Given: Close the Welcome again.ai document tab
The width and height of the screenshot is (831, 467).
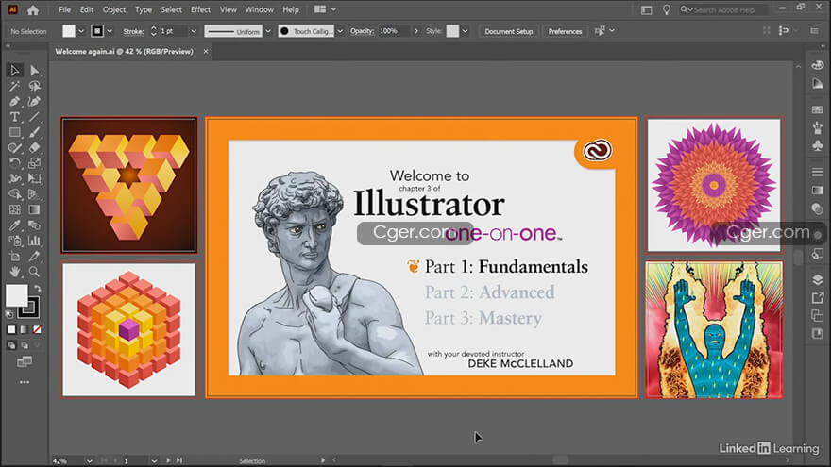Looking at the screenshot, I should point(206,51).
